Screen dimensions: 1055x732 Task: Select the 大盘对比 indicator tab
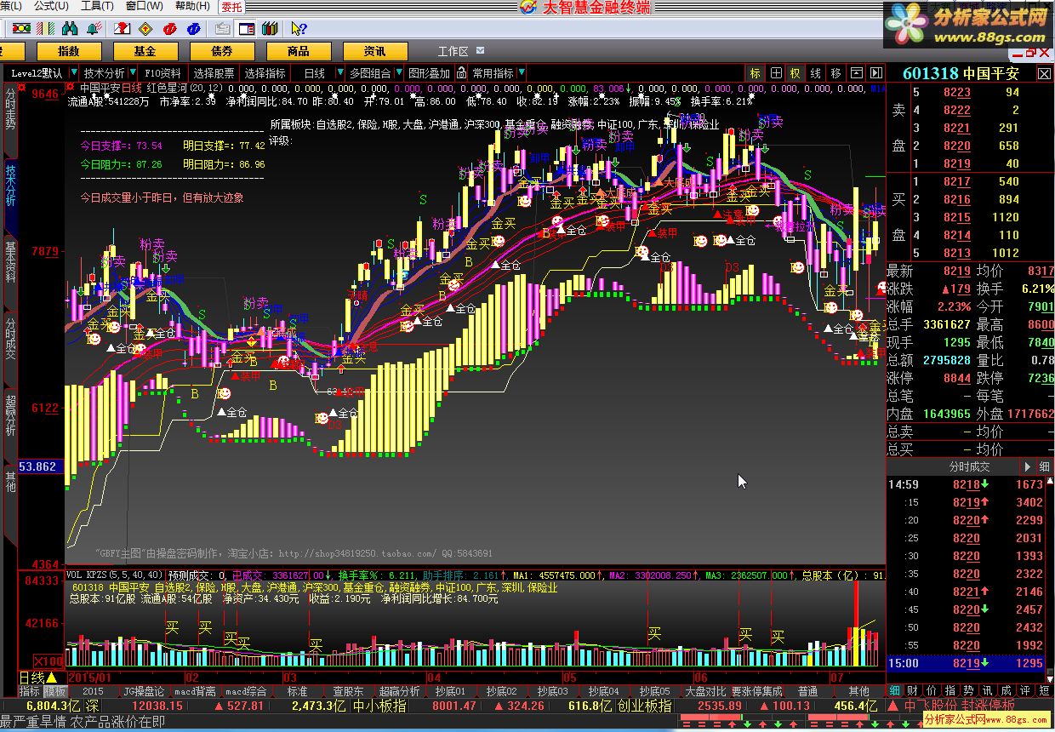[x=705, y=691]
